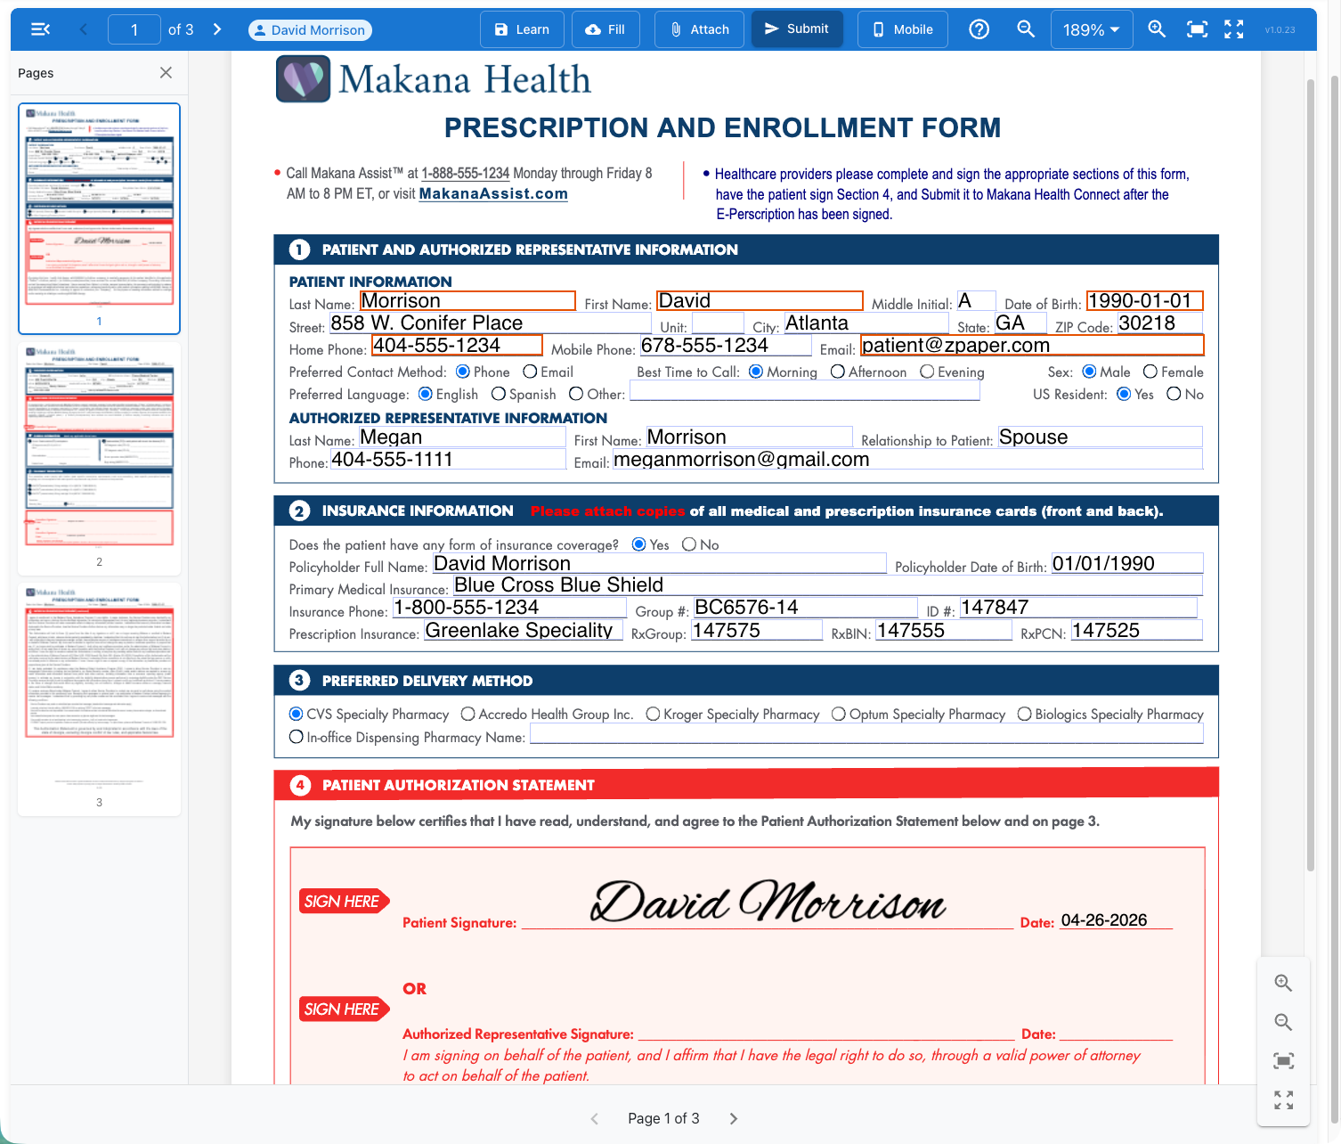Open Mobile view
Viewport: 1341px width, 1144px height.
(x=903, y=29)
